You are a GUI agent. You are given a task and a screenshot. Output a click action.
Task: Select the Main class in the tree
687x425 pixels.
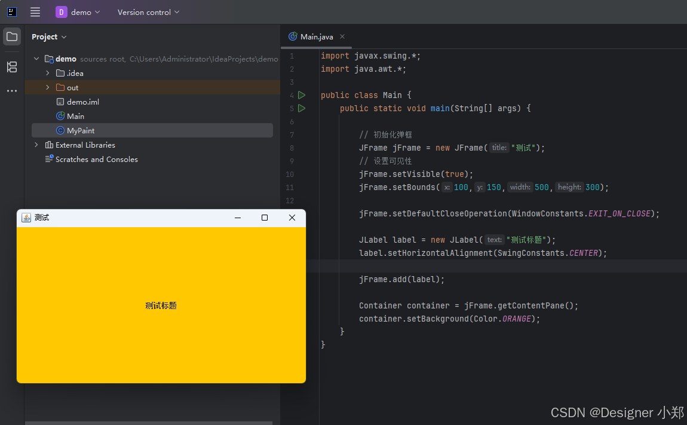75,116
